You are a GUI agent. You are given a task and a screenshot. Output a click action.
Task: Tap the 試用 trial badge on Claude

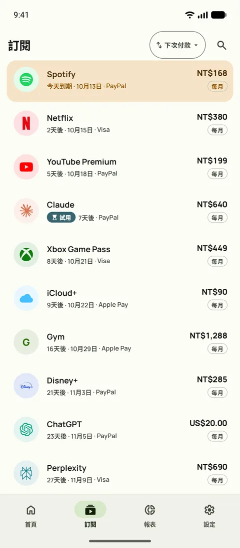pyautogui.click(x=61, y=218)
